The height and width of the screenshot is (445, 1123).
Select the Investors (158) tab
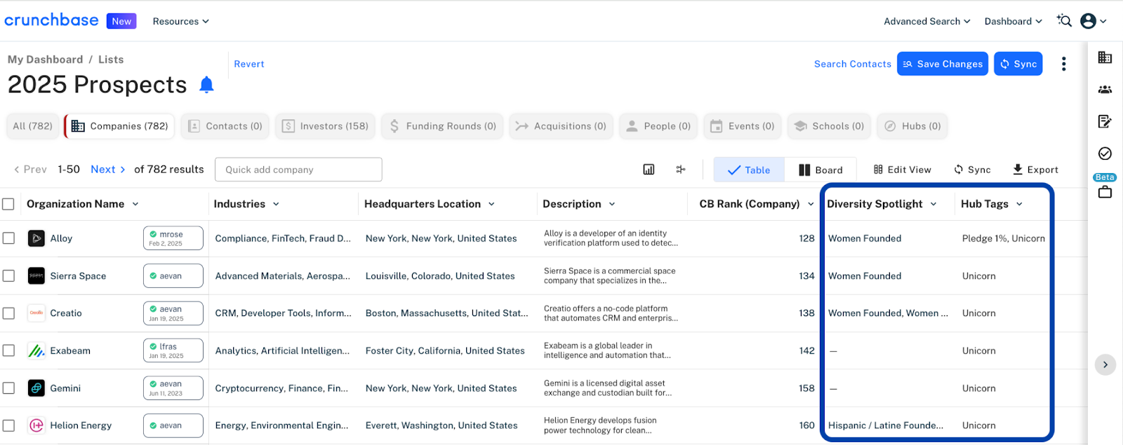(x=325, y=126)
